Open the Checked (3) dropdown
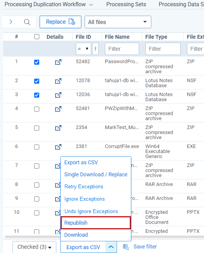This screenshot has height=253, width=204. 34,247
